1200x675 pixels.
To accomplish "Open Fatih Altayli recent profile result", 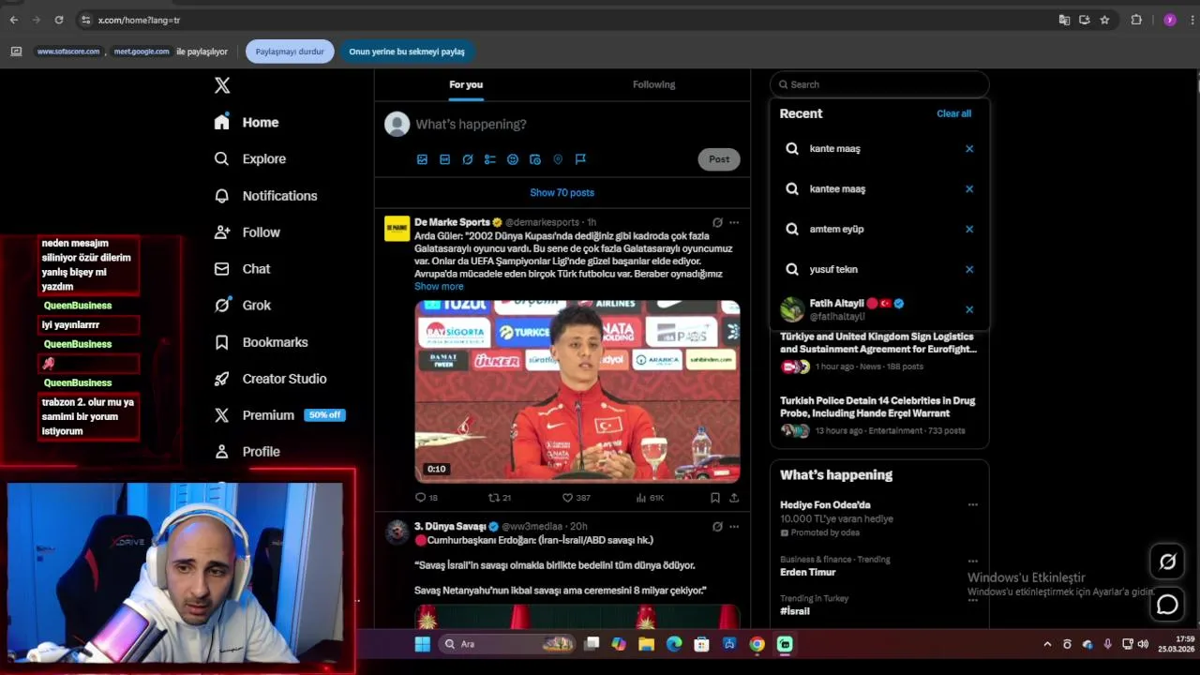I will point(879,309).
